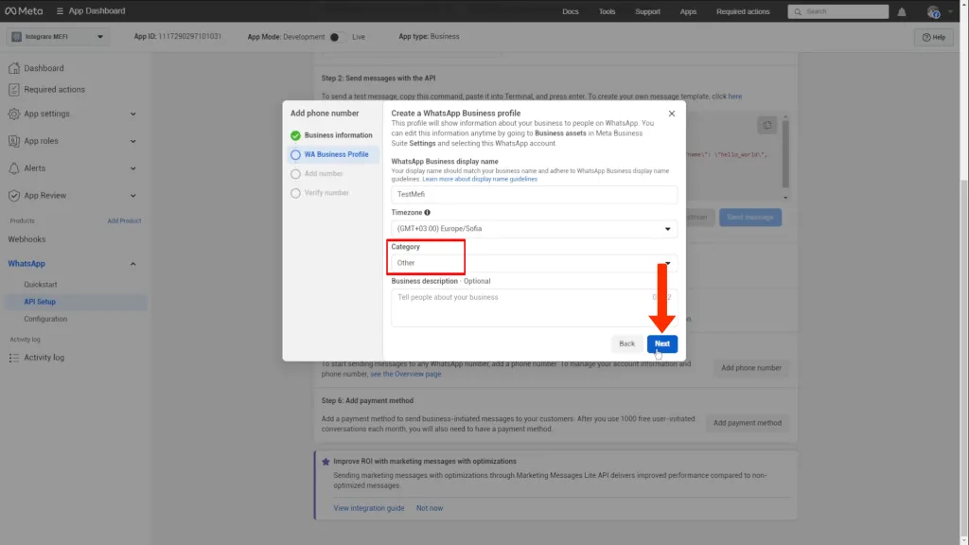This screenshot has height=545, width=969.
Task: Focus the WhatsApp Business display name field
Action: [534, 195]
